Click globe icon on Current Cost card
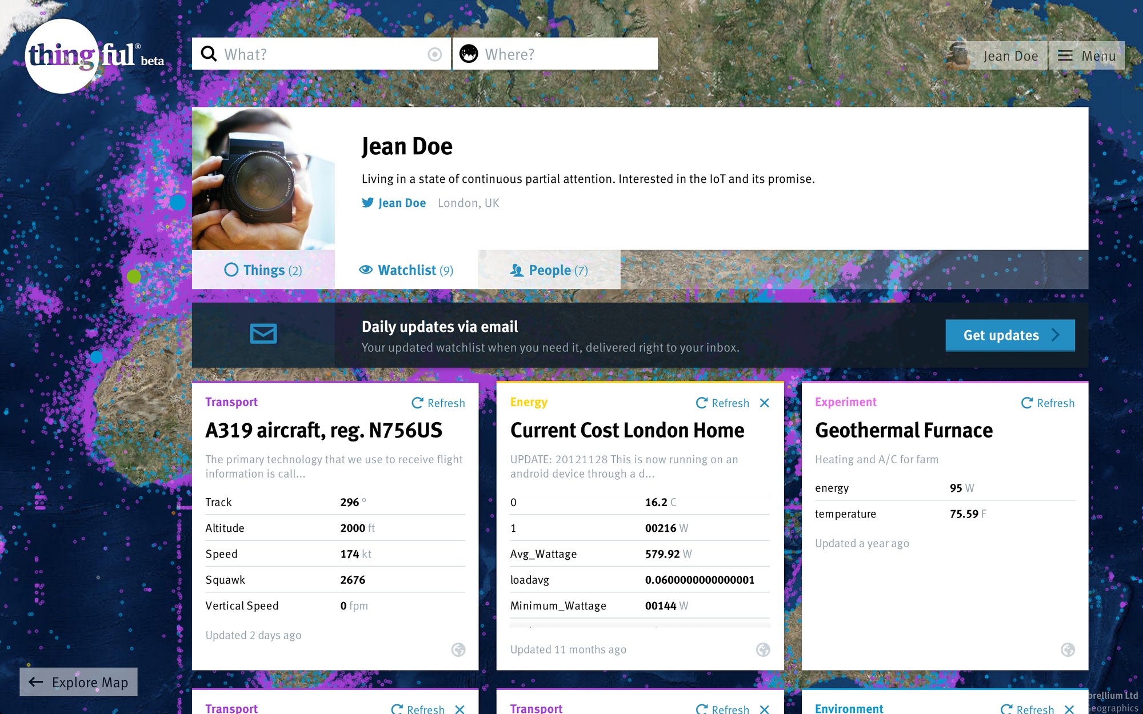1143x714 pixels. coord(763,649)
